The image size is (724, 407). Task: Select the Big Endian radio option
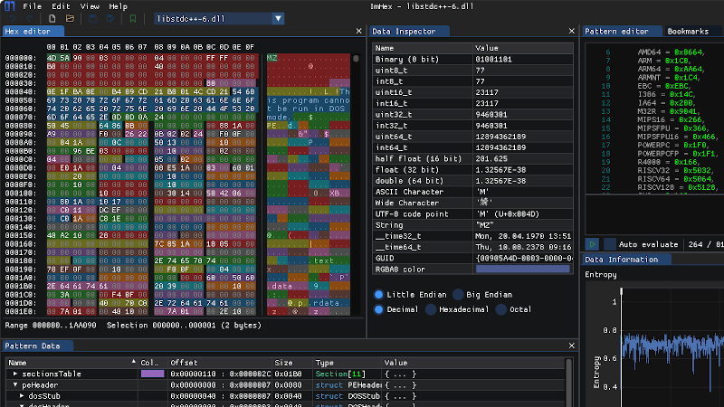(x=459, y=294)
